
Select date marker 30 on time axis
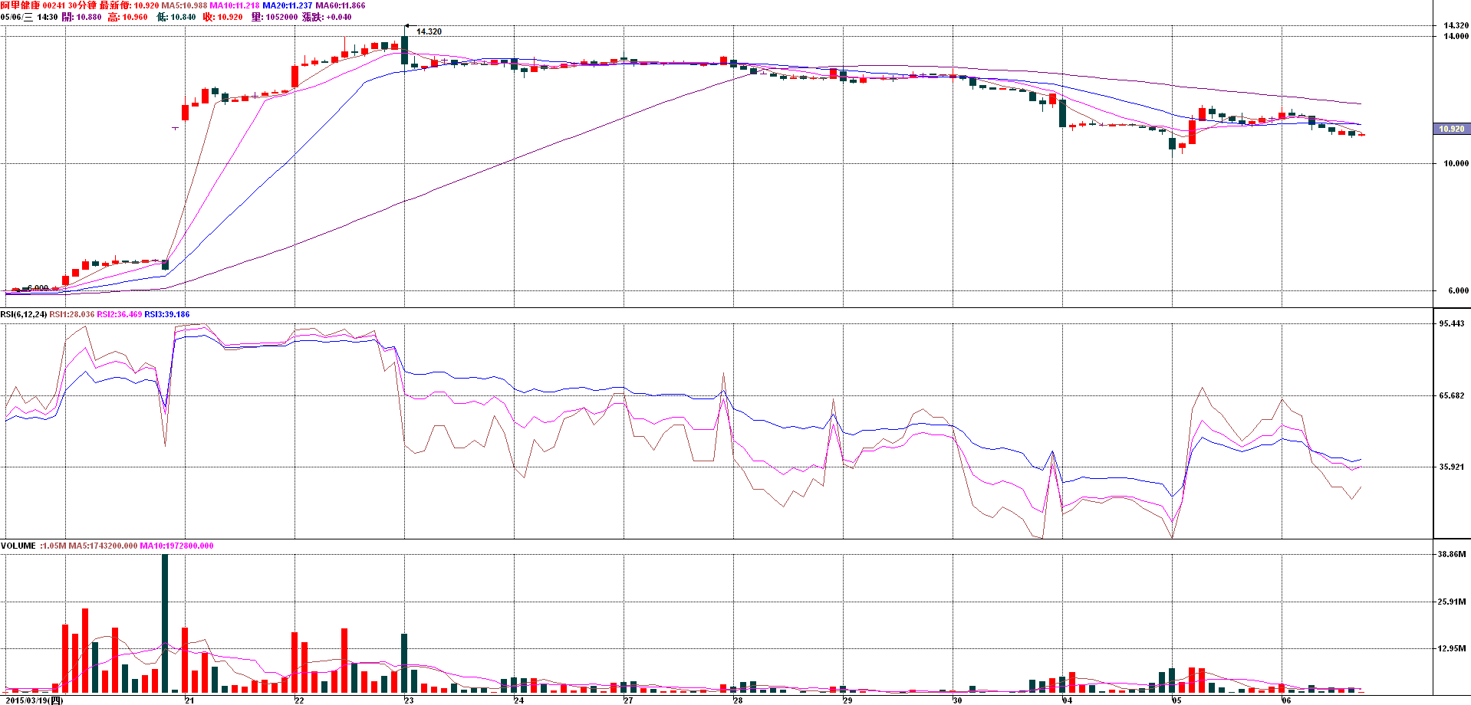[956, 700]
